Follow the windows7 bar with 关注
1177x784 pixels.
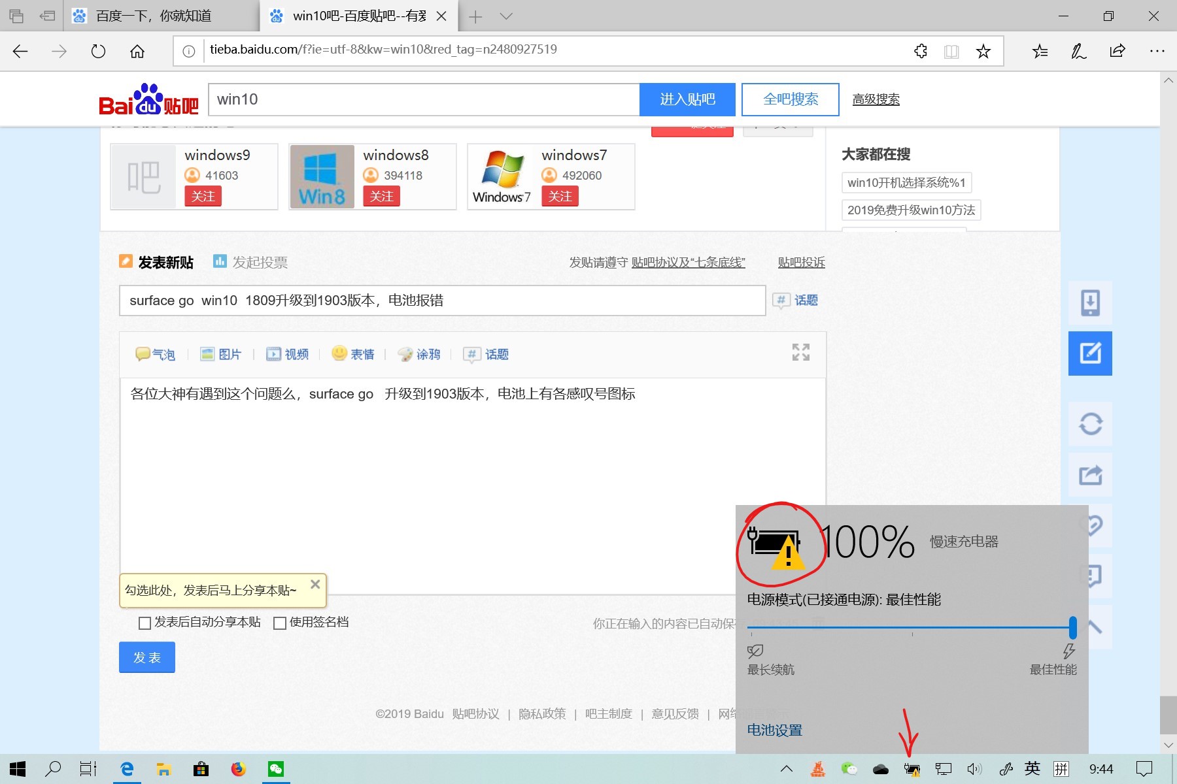coord(560,196)
